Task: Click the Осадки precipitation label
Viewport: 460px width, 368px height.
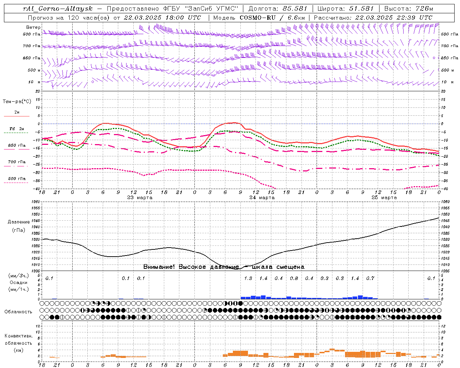Action: 18,282
